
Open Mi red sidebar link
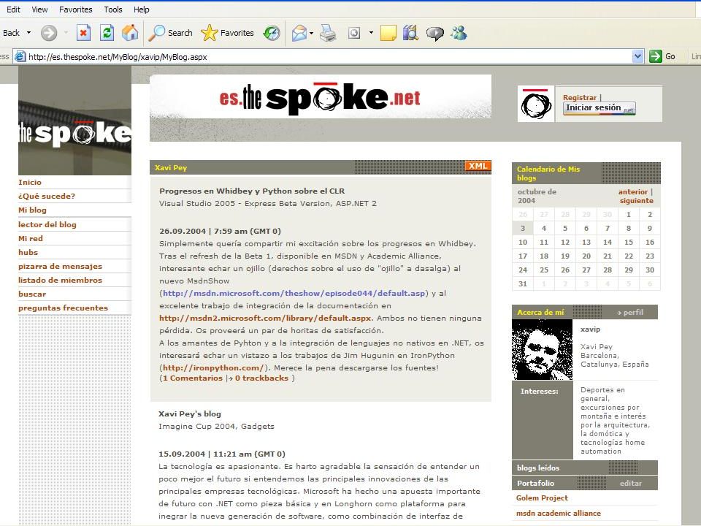click(31, 238)
